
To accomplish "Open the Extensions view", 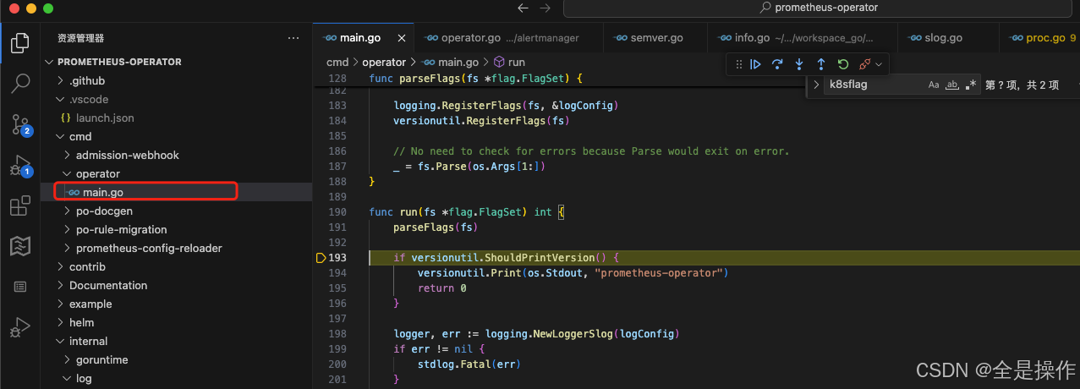I will click(20, 205).
